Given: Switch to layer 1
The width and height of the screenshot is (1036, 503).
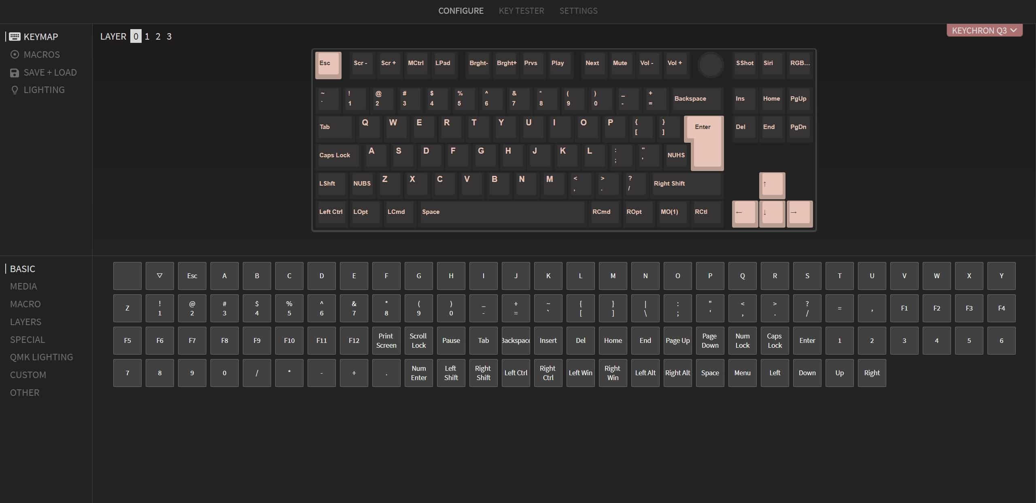Looking at the screenshot, I should point(147,36).
